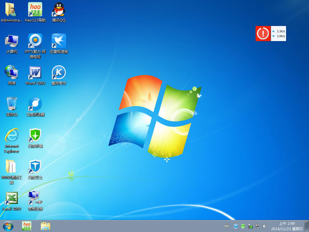The image size is (309, 232).
Task: Click the green shield 百度杀毒 tray icon
Action: [243, 226]
